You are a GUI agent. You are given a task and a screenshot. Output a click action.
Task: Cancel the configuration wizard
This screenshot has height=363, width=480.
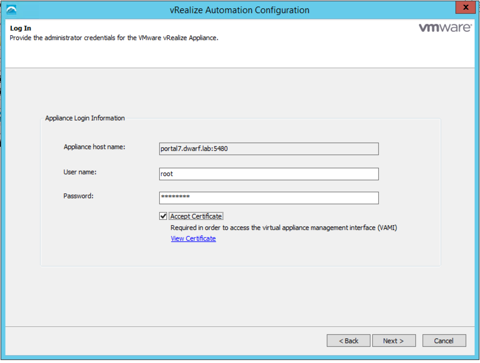pyautogui.click(x=444, y=341)
